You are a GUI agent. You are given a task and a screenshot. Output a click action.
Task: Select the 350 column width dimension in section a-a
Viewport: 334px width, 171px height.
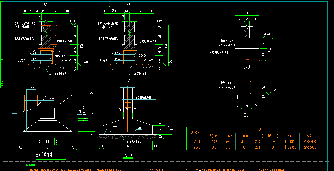pyautogui.click(x=127, y=110)
